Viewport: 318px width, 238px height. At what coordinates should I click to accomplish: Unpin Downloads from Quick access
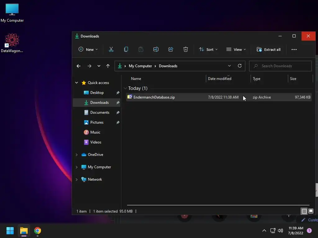pyautogui.click(x=118, y=103)
